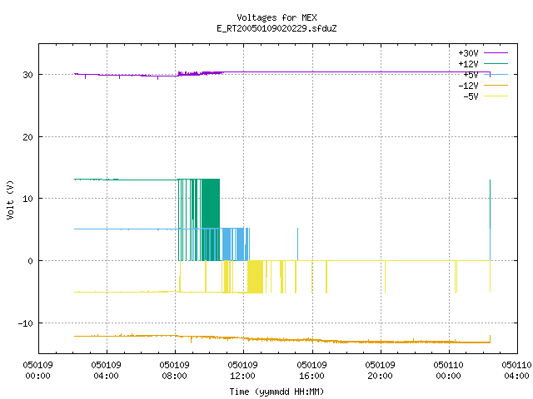Viewport: 533px width, 399px height.
Task: Click the x-axis tick '050109 20:00'
Action: click(x=380, y=371)
